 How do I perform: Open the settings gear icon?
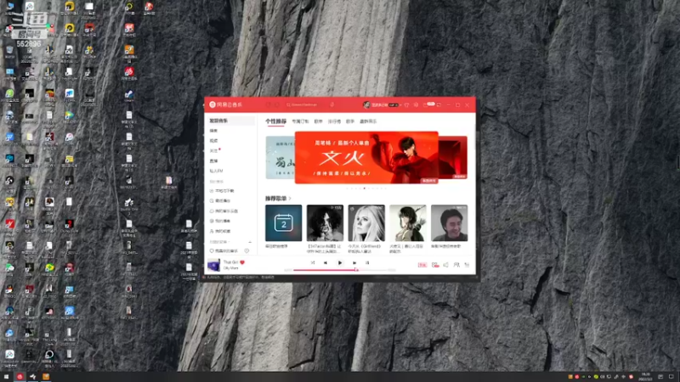416,104
